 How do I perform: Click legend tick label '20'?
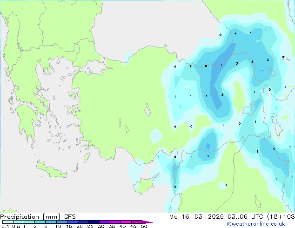(x=80, y=226)
